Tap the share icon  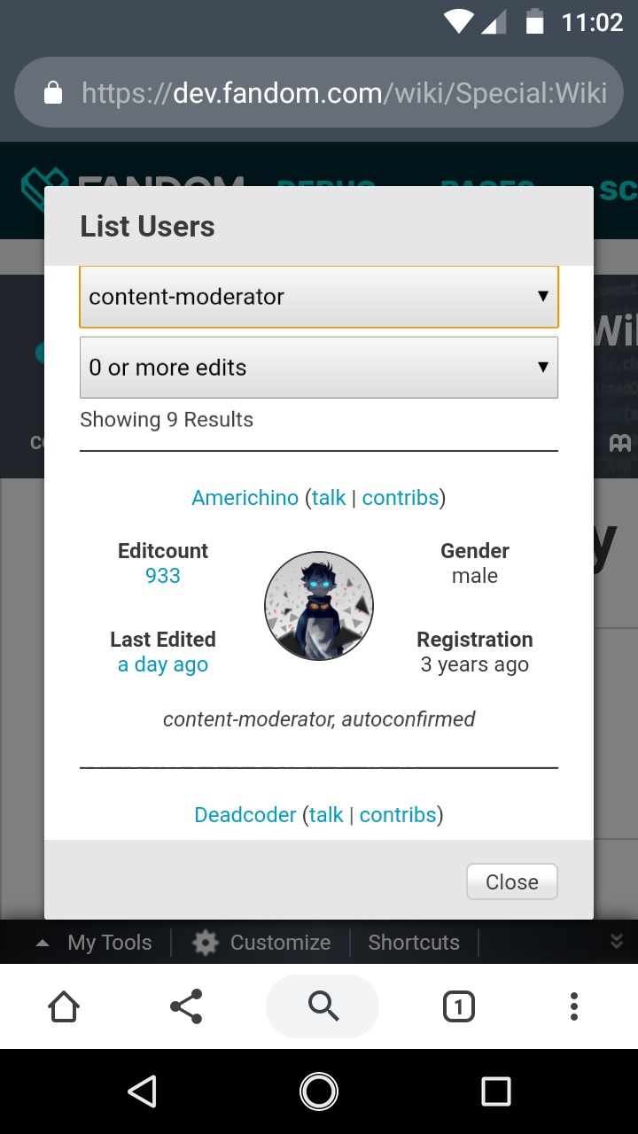coord(186,1006)
